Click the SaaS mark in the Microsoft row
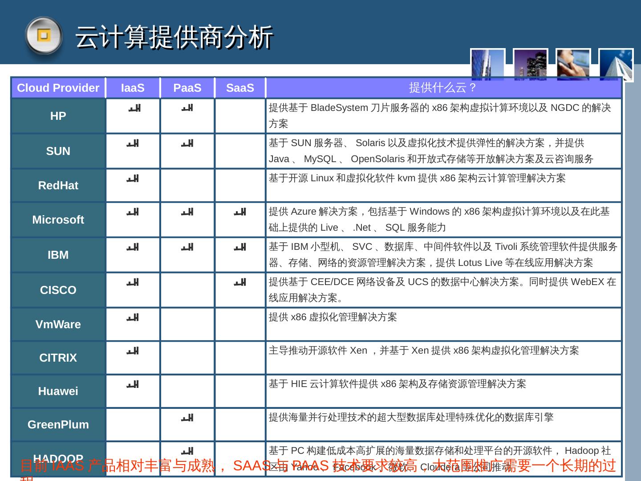 240,212
